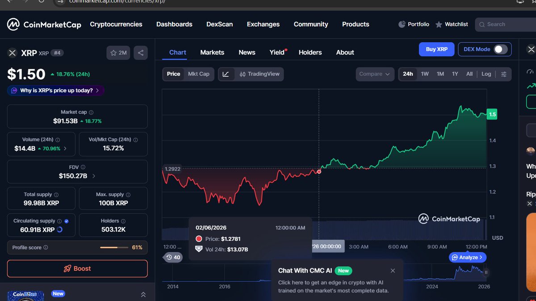
Task: Click Max. supply info icon
Action: (128, 194)
